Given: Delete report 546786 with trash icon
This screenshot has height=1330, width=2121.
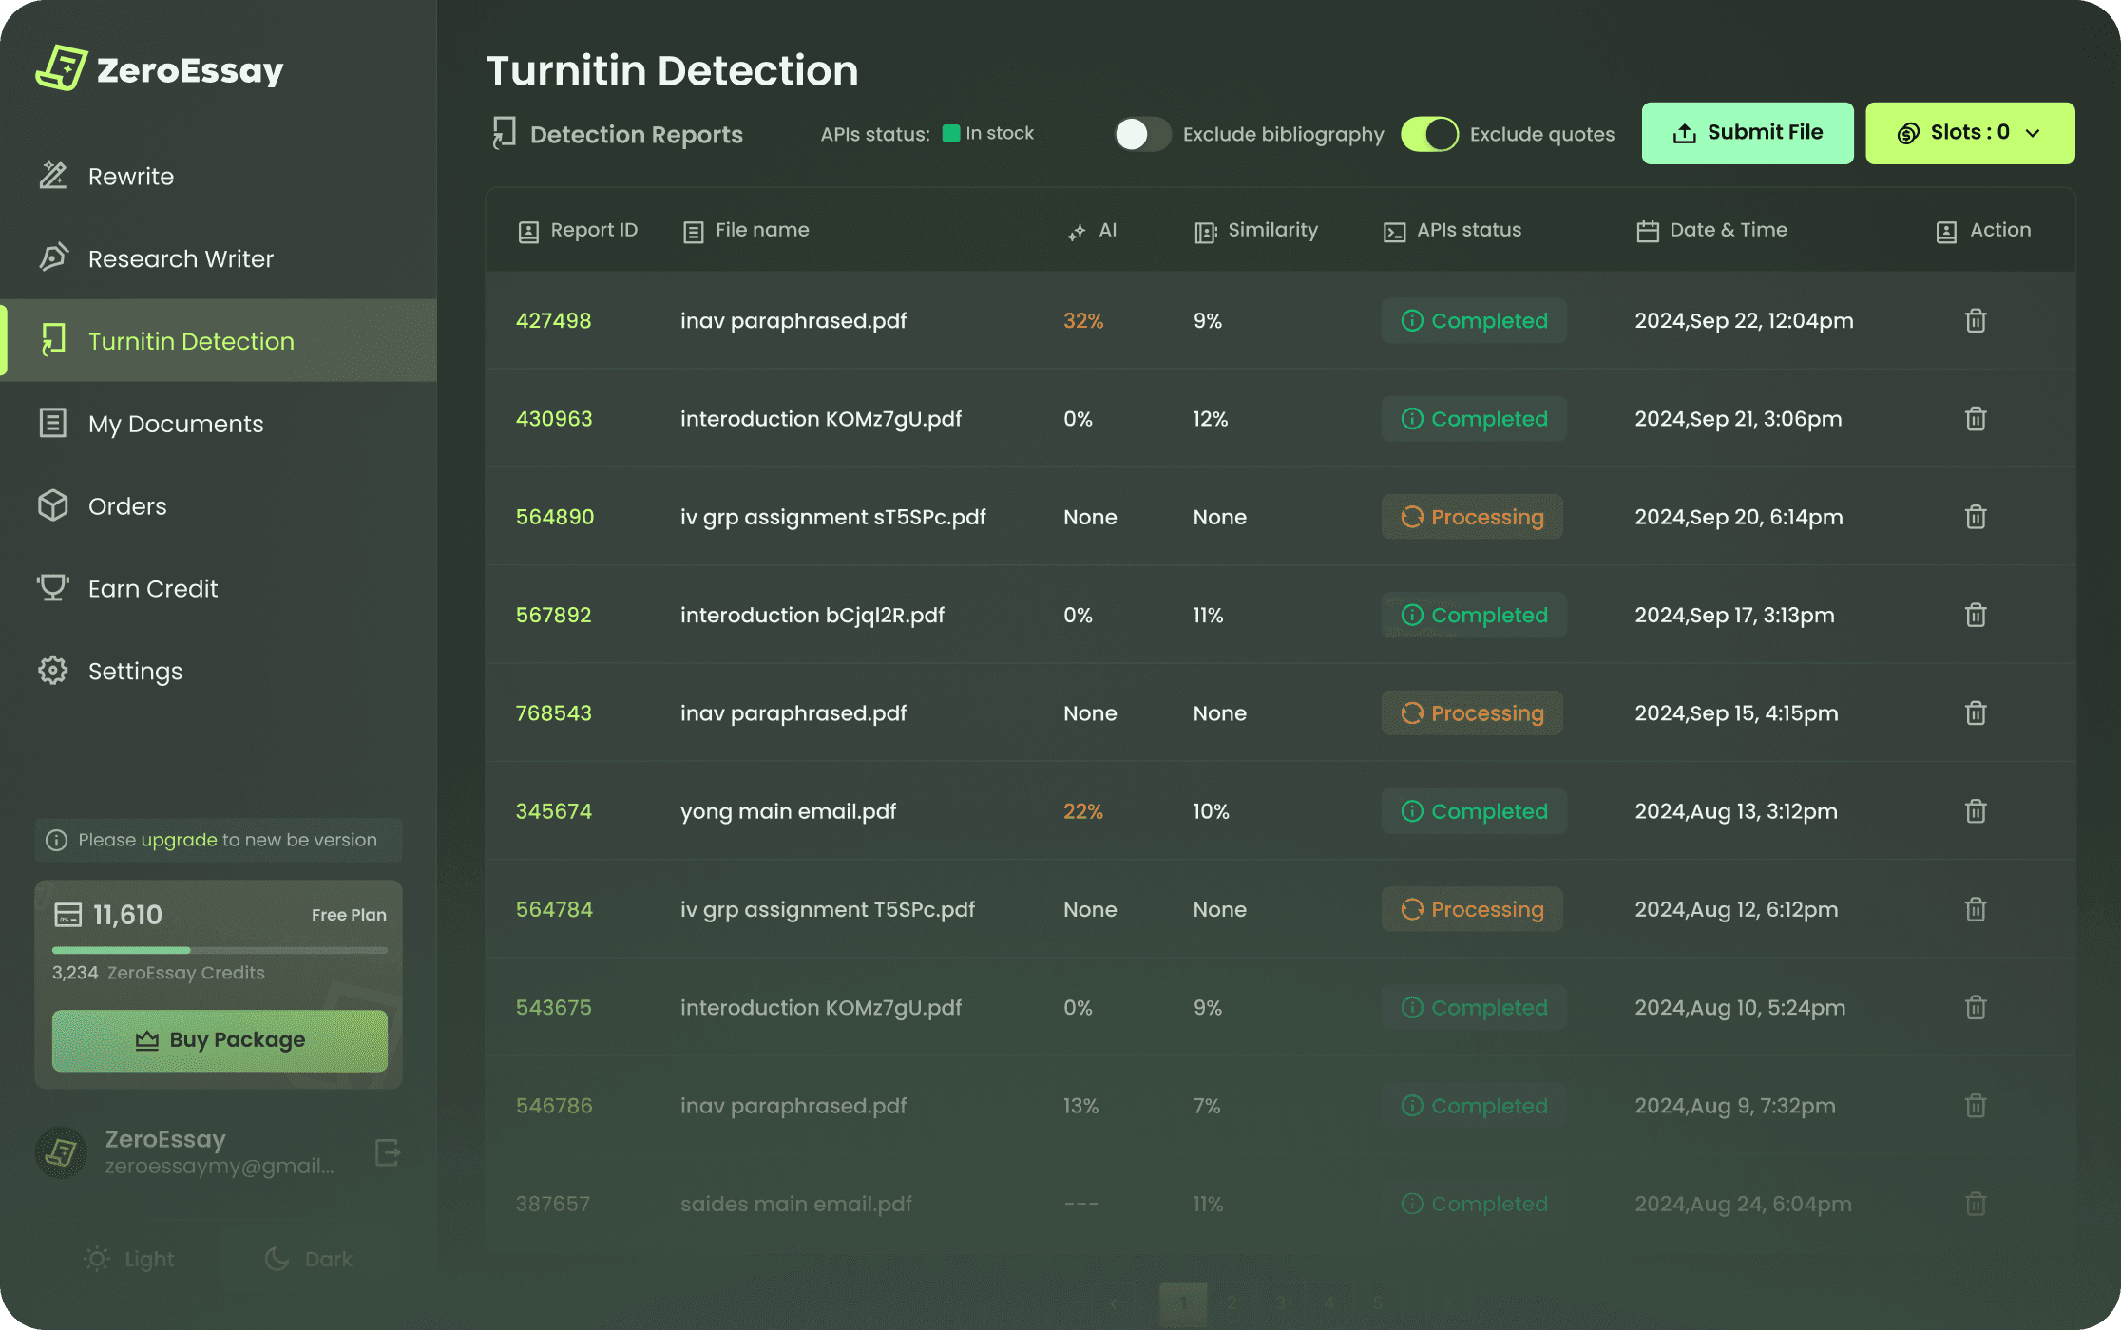Looking at the screenshot, I should point(1976,1106).
